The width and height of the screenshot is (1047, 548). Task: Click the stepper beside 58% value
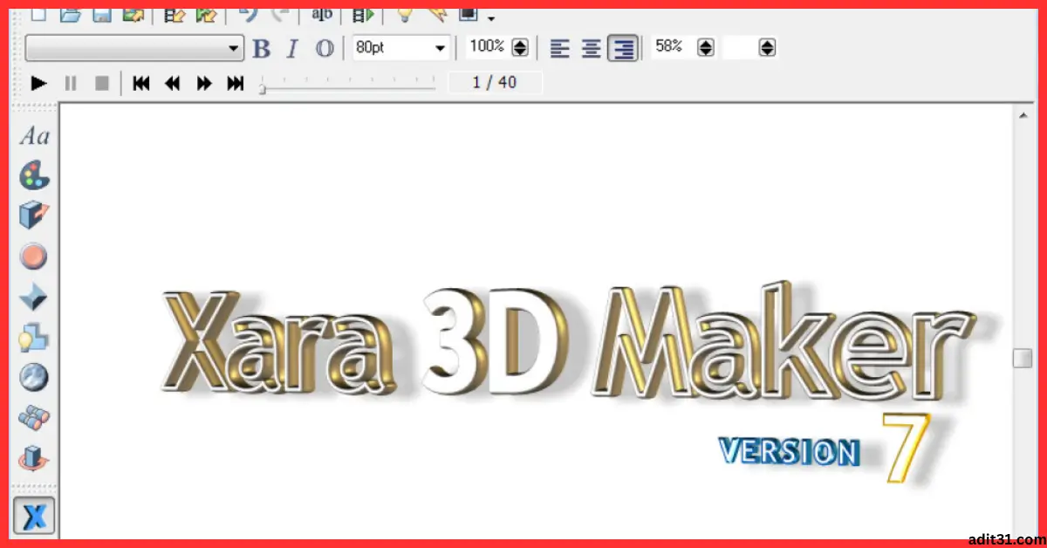706,48
